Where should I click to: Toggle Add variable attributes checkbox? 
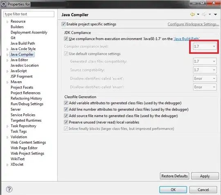coord(66,103)
